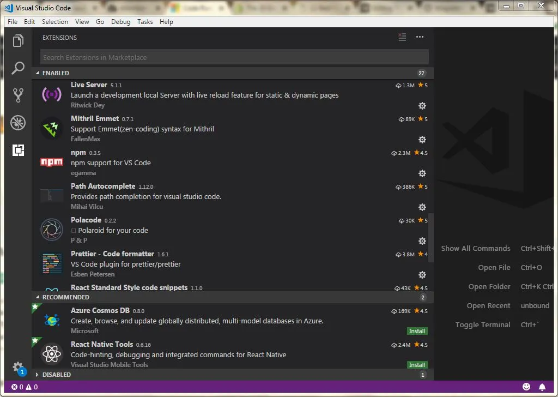Open the Selection menu

tap(55, 22)
